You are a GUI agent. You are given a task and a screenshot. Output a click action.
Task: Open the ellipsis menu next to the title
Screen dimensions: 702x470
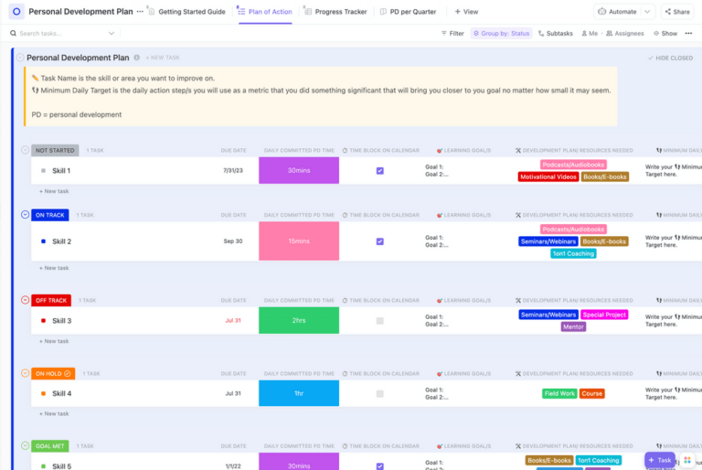point(140,12)
